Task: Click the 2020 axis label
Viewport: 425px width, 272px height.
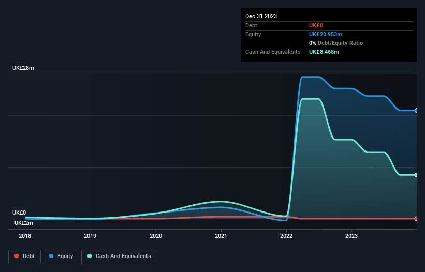Action: tap(156, 236)
